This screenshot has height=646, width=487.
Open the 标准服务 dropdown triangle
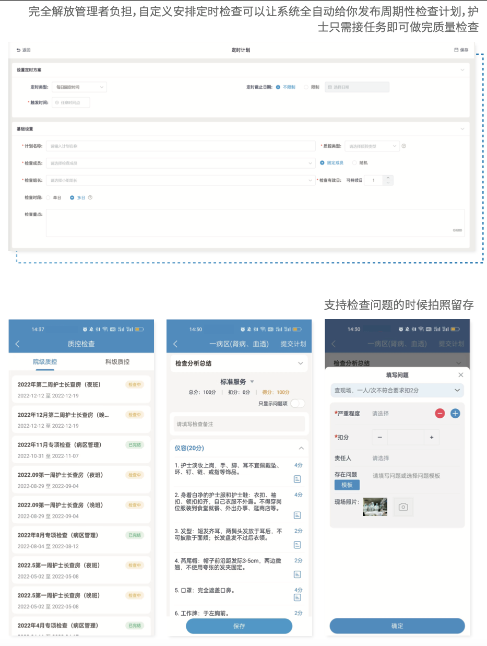click(x=252, y=382)
